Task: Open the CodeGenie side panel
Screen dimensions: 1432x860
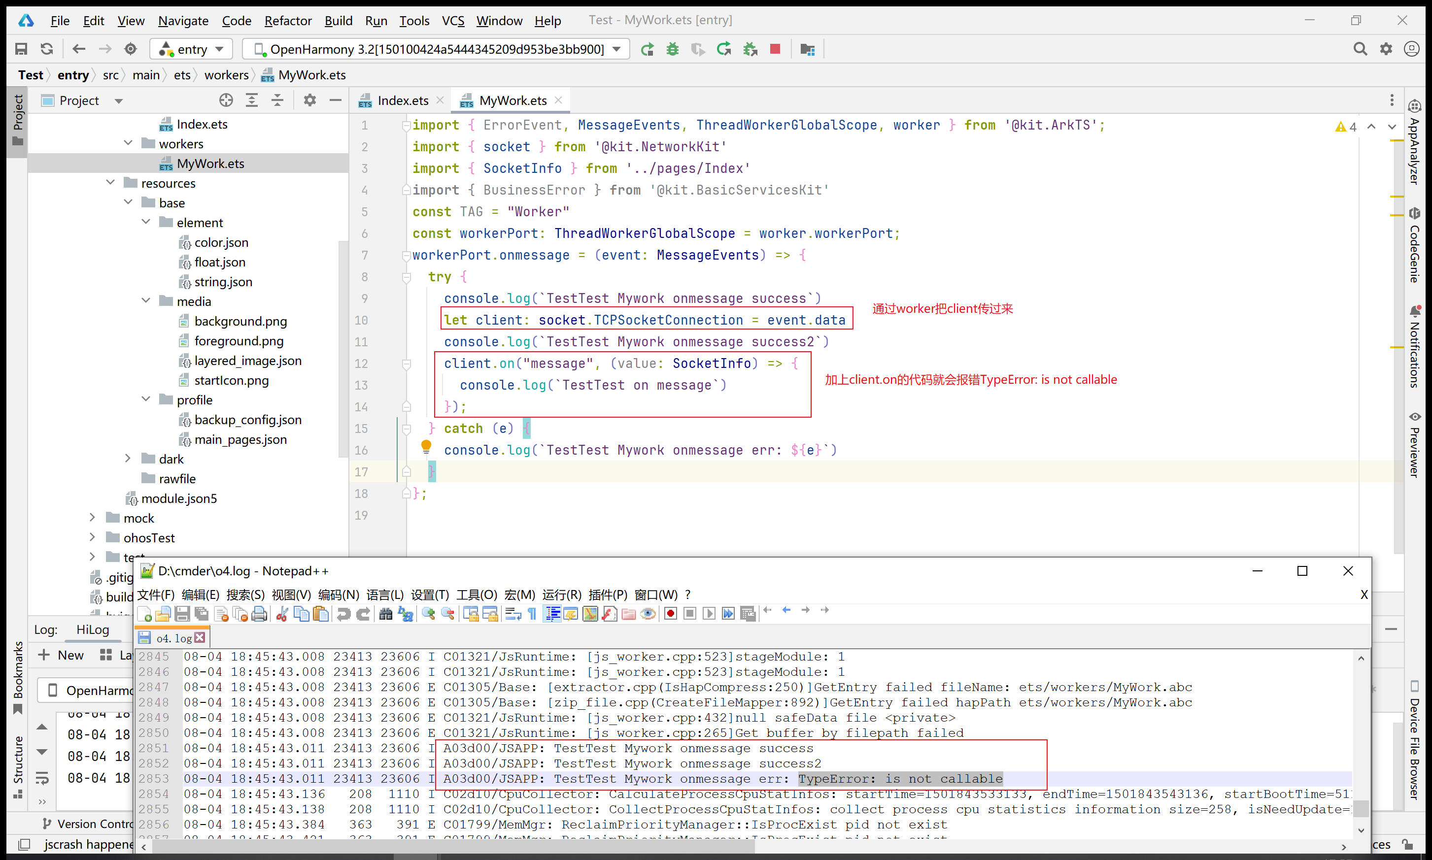Action: (1415, 245)
